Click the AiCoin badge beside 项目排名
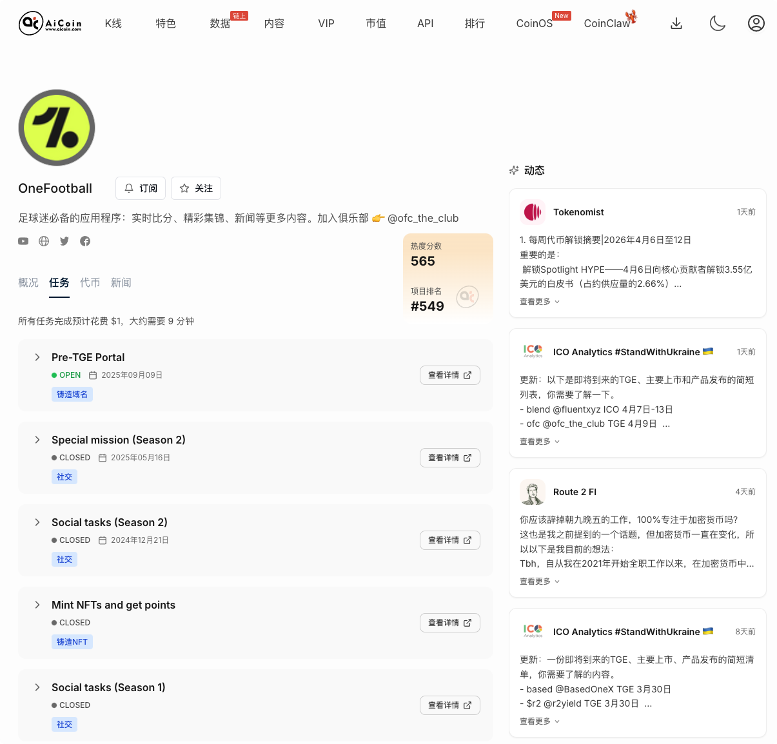Screen dimensions: 777x744 pyautogui.click(x=467, y=296)
